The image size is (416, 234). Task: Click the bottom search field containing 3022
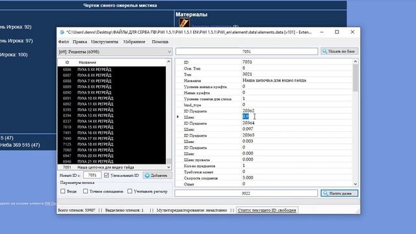[x=246, y=194]
